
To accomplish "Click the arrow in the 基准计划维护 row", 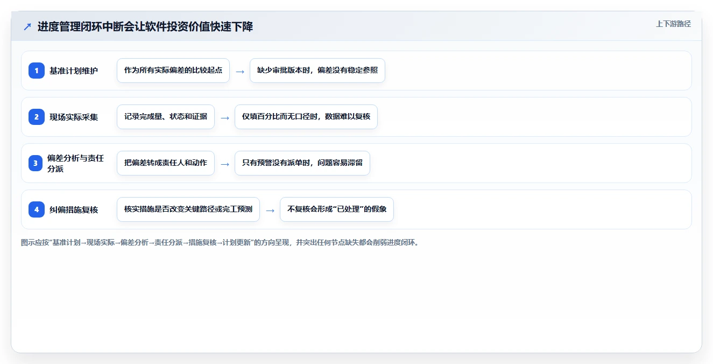I will (240, 71).
